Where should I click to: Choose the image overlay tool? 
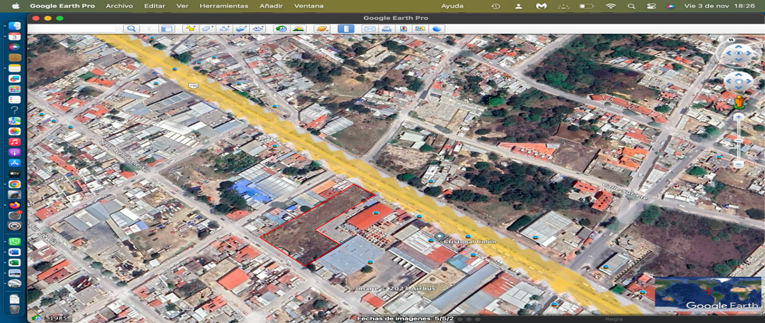pos(241,29)
